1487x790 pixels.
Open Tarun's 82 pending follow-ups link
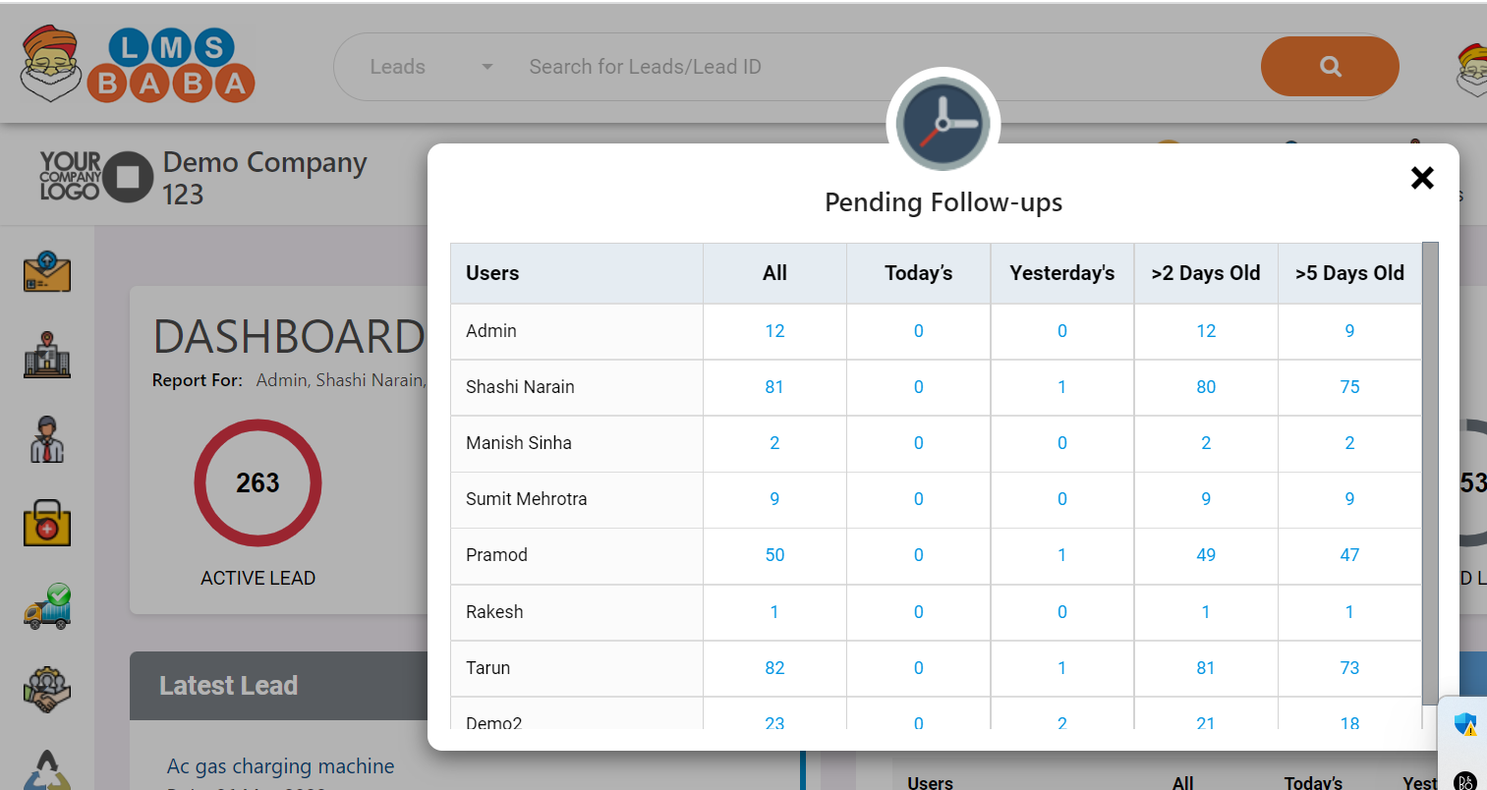click(774, 667)
